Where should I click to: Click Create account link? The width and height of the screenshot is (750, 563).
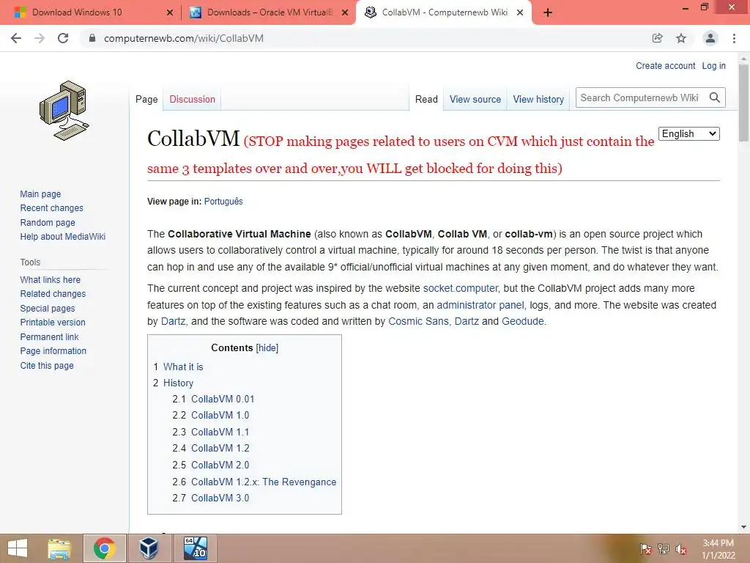[665, 65]
